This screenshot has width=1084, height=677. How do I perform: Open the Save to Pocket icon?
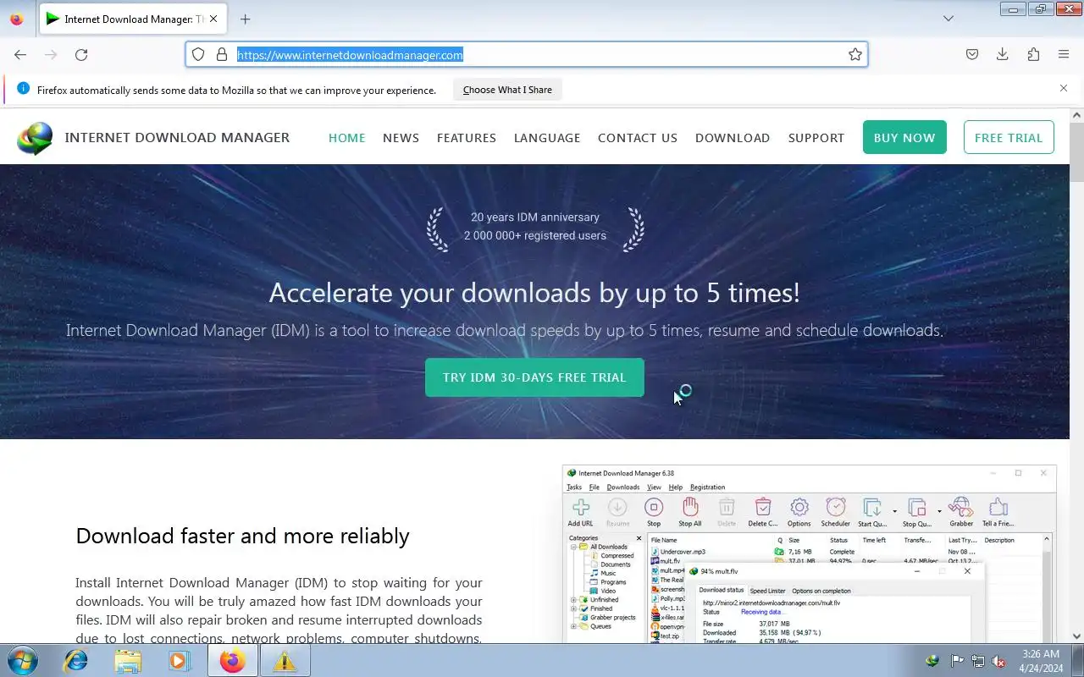click(972, 54)
